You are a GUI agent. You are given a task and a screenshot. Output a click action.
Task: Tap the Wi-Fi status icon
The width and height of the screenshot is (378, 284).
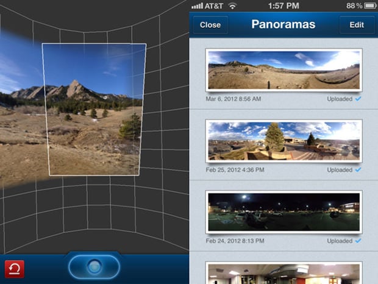click(x=232, y=5)
